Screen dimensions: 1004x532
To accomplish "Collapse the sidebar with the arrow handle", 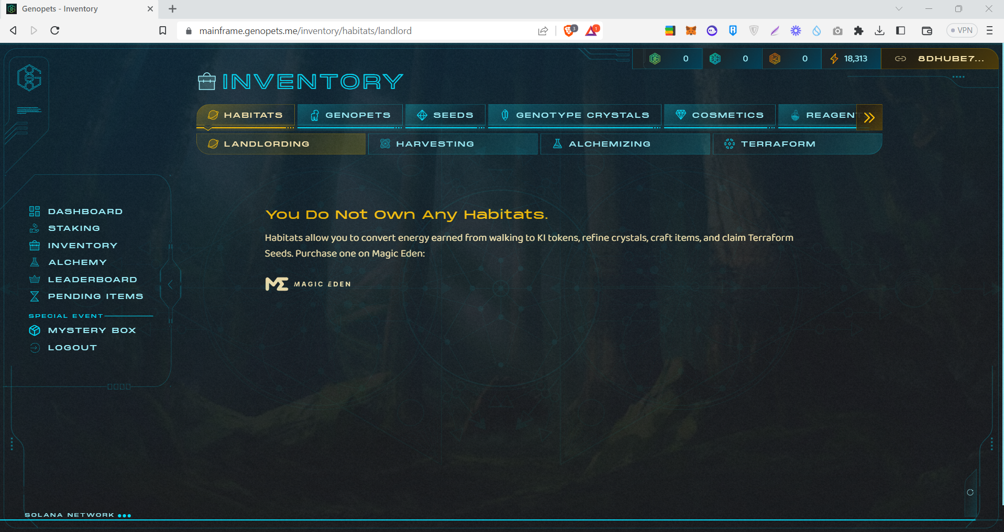I will (170, 284).
